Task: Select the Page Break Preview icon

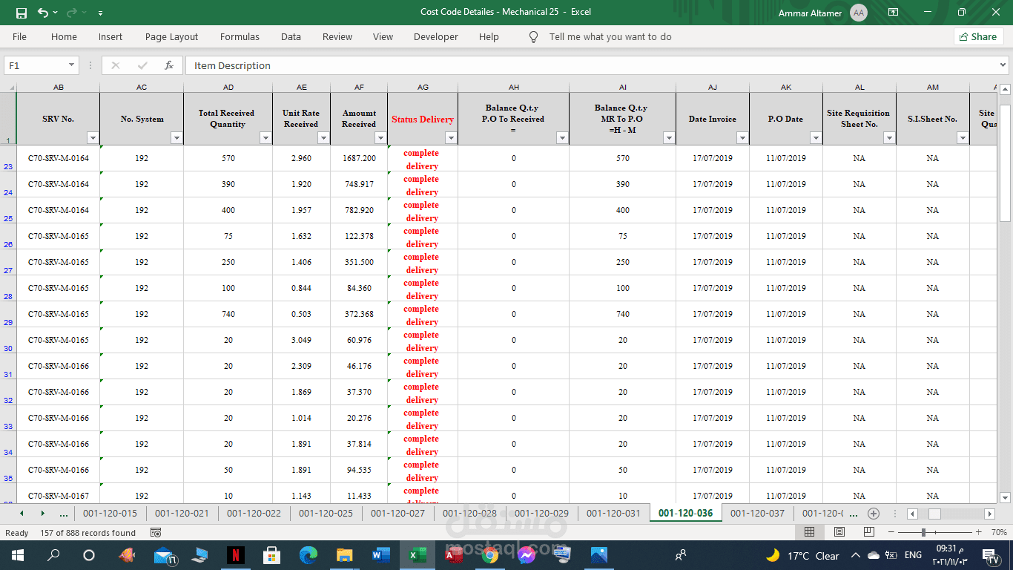Action: click(x=868, y=532)
